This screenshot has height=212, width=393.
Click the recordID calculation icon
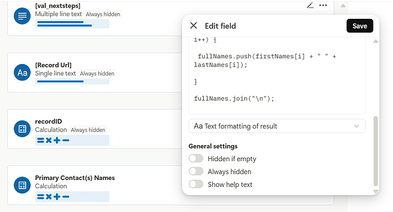(22, 129)
